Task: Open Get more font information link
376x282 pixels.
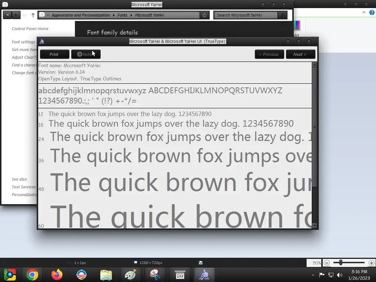Action: [x=24, y=50]
